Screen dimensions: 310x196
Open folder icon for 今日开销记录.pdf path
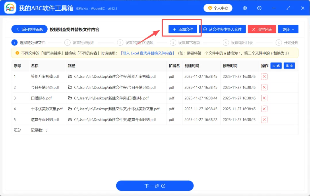(x=70, y=87)
